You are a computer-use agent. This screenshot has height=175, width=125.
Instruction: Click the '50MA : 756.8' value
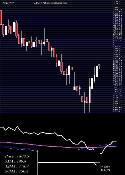pyautogui.click(x=17, y=171)
